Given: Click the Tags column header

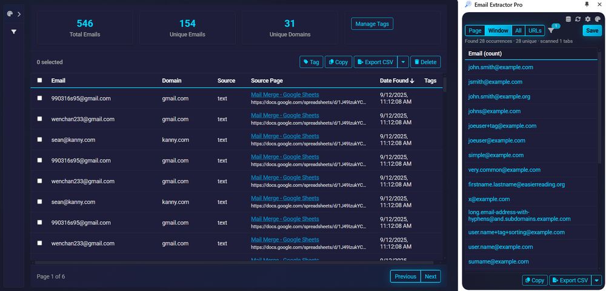Looking at the screenshot, I should pyautogui.click(x=430, y=81).
